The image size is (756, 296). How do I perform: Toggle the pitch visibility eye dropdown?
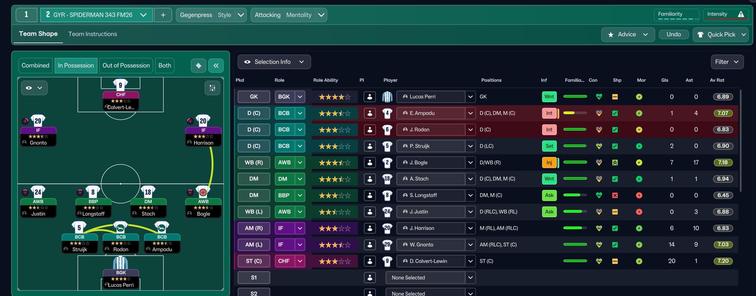tap(34, 88)
